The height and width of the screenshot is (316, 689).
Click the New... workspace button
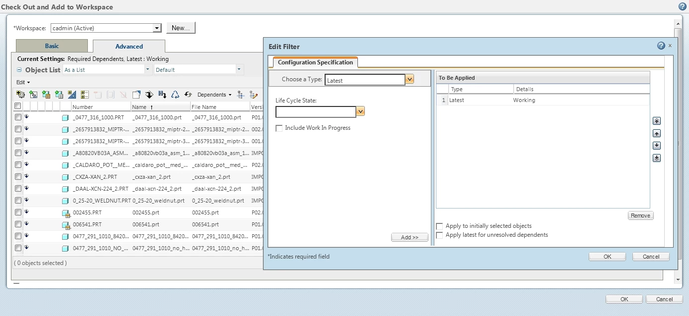pyautogui.click(x=181, y=28)
